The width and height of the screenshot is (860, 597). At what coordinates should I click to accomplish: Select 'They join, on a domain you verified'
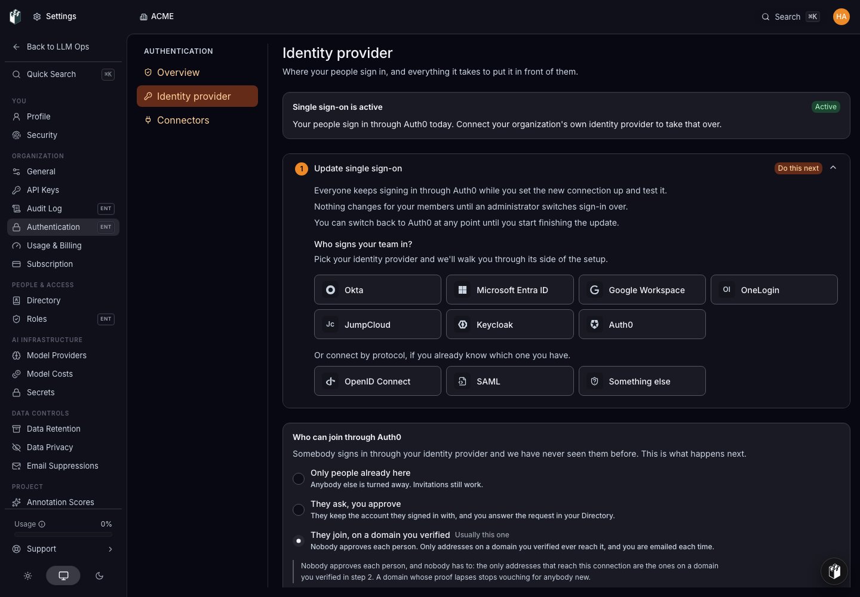pyautogui.click(x=299, y=541)
